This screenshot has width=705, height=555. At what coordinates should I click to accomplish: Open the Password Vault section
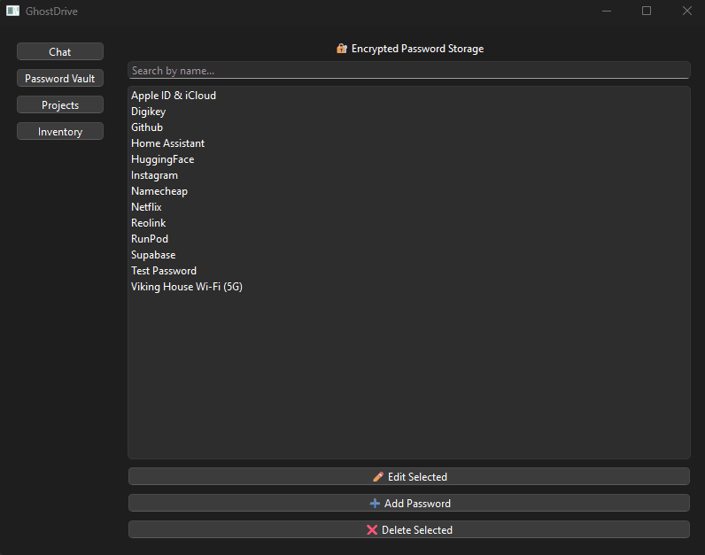tap(60, 78)
